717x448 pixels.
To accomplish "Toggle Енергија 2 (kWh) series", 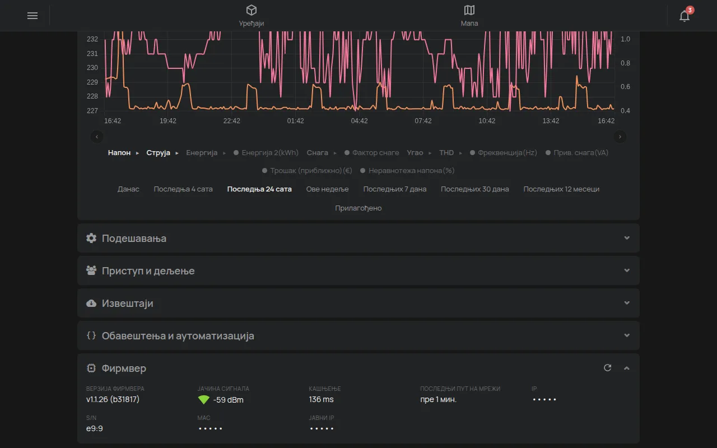I will click(266, 152).
